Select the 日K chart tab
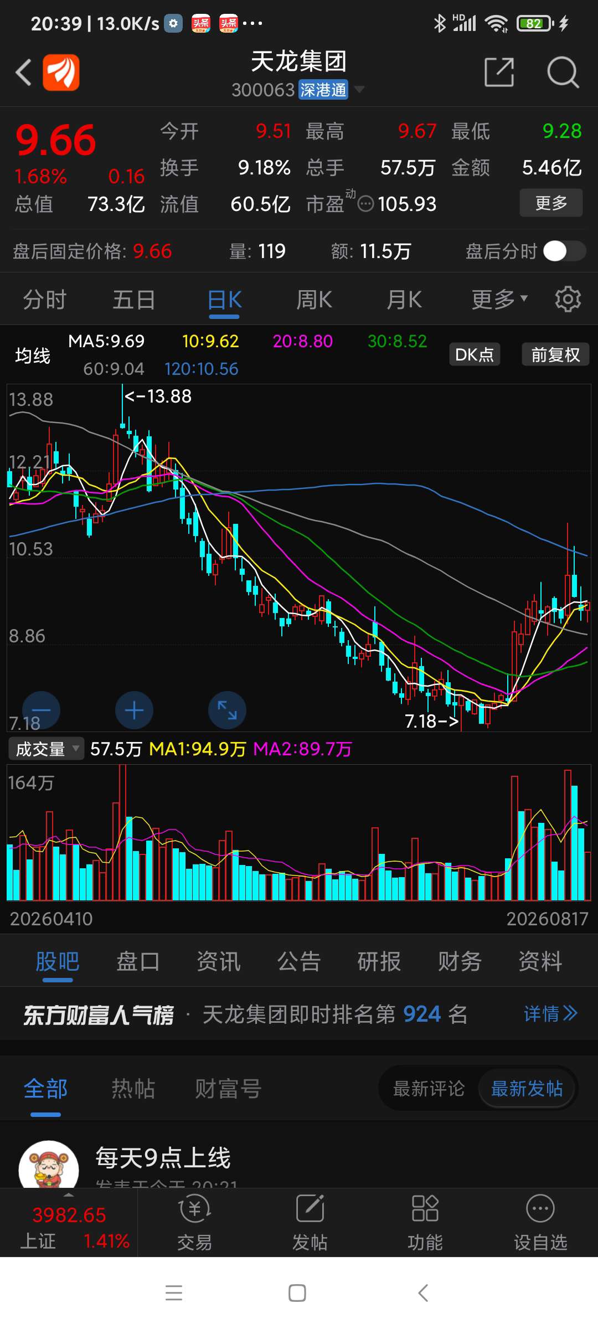 224,300
